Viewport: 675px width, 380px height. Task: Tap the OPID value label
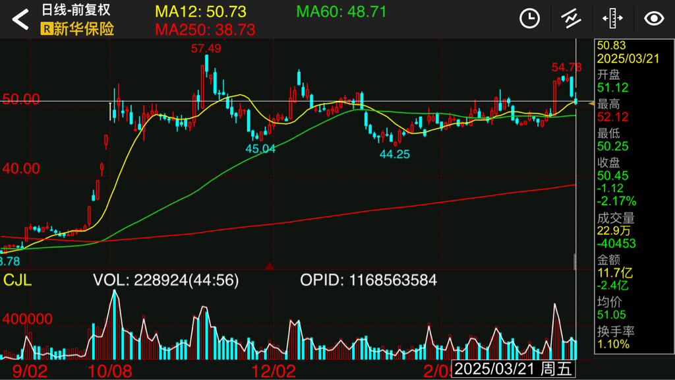tap(368, 280)
